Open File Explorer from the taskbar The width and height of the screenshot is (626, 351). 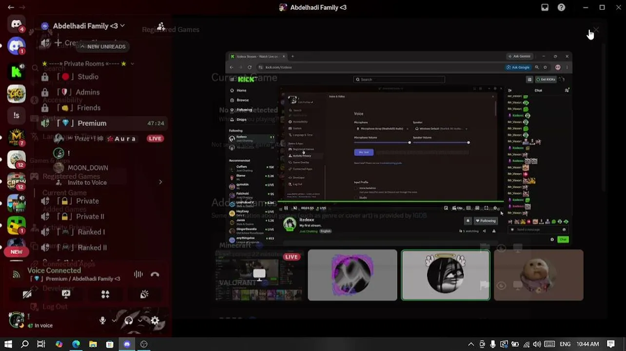tap(93, 344)
